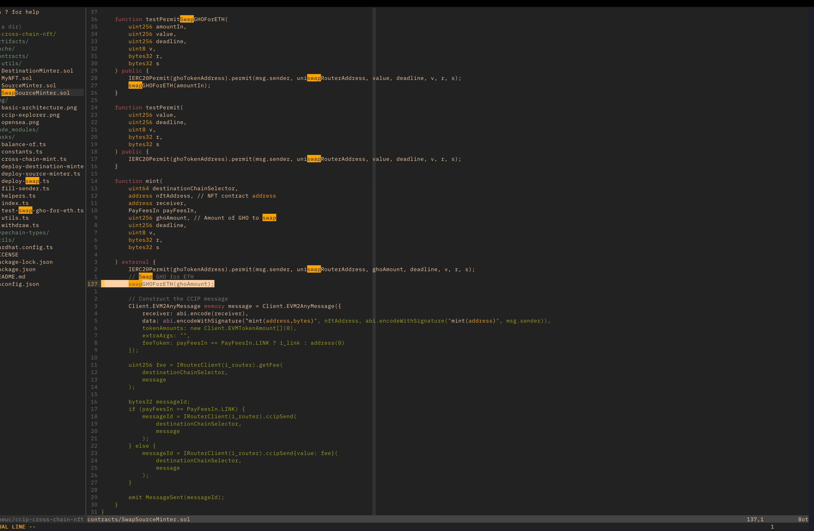Open opensea.png in the tree
The image size is (814, 531).
coord(20,122)
